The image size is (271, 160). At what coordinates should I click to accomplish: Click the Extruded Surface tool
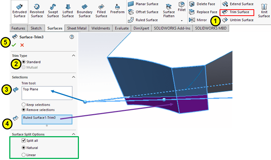19,10
